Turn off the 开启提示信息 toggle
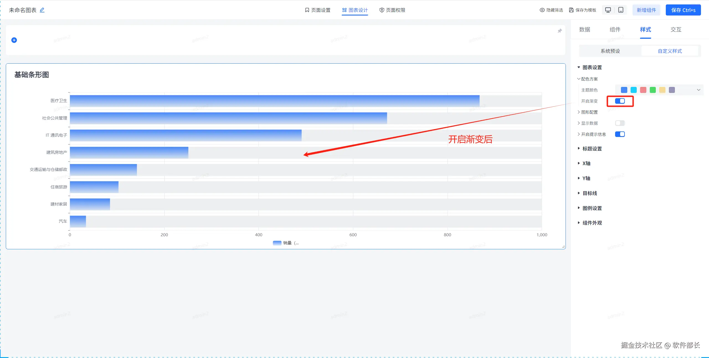The width and height of the screenshot is (709, 358). pyautogui.click(x=620, y=134)
